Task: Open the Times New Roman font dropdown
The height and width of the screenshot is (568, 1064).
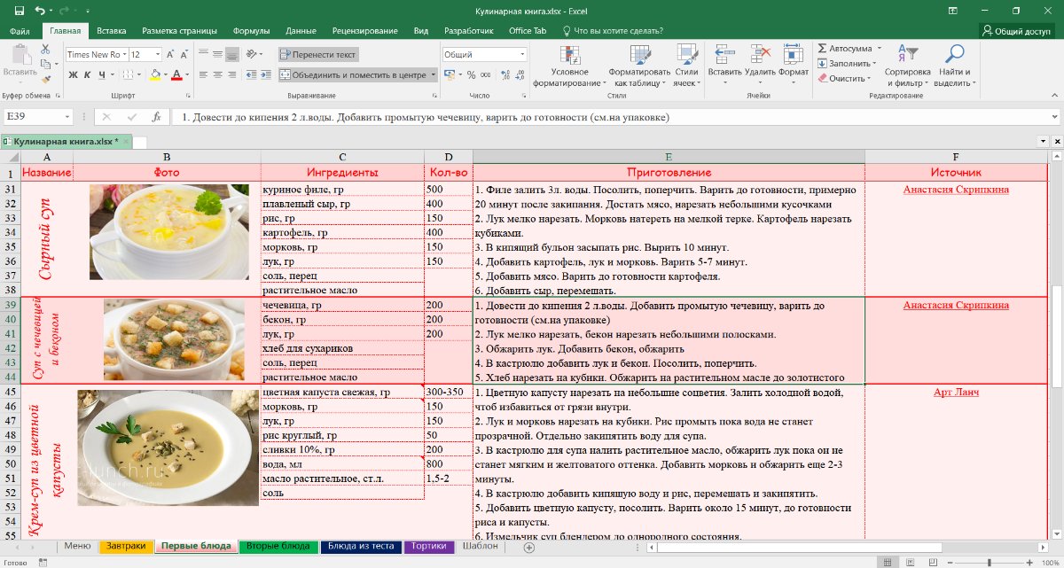Action: click(124, 54)
